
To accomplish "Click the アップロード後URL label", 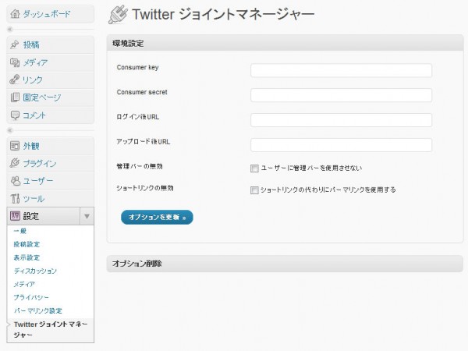I will (144, 142).
